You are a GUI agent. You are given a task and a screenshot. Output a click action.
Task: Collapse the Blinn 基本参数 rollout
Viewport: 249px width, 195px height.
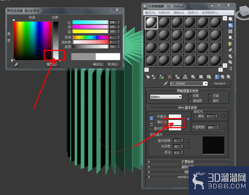(187, 107)
